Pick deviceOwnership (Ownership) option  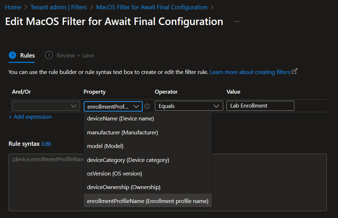coord(148,187)
